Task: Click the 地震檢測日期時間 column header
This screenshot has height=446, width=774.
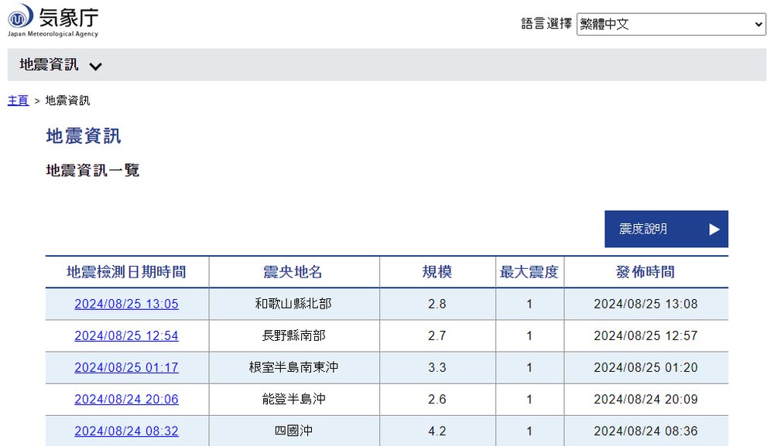Action: point(126,272)
